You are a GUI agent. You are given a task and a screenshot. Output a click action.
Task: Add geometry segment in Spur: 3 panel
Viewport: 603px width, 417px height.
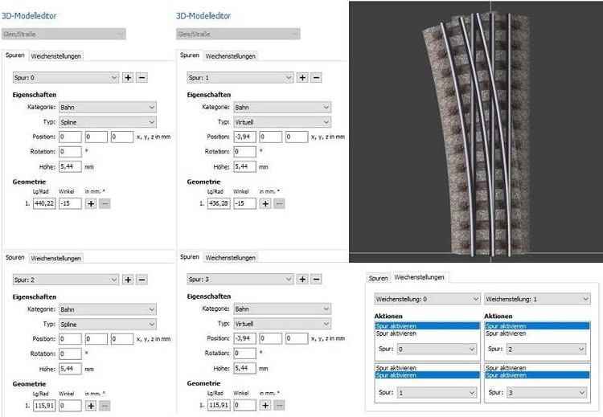pos(266,405)
